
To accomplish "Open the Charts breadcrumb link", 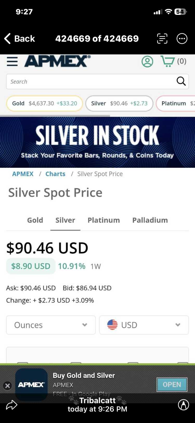I will coord(55,174).
